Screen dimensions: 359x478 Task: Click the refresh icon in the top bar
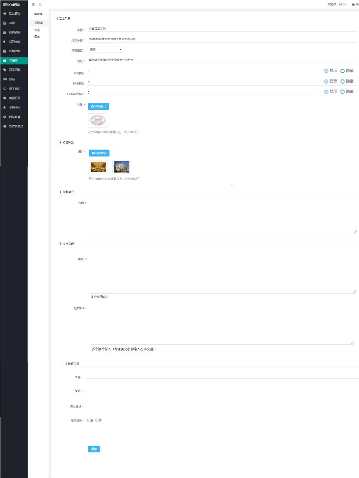pos(40,5)
